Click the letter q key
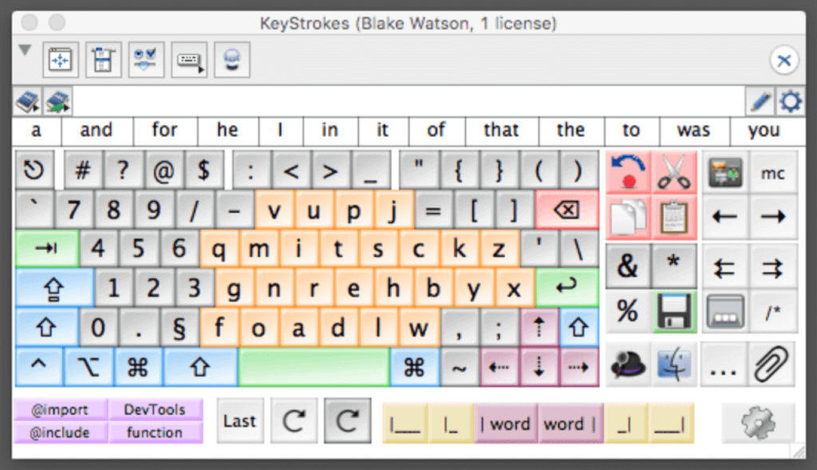Viewport: 817px width, 470px height. (x=219, y=249)
